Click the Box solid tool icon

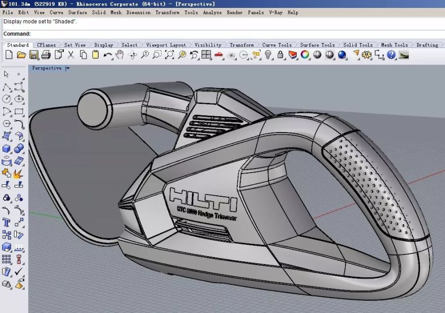click(x=6, y=149)
